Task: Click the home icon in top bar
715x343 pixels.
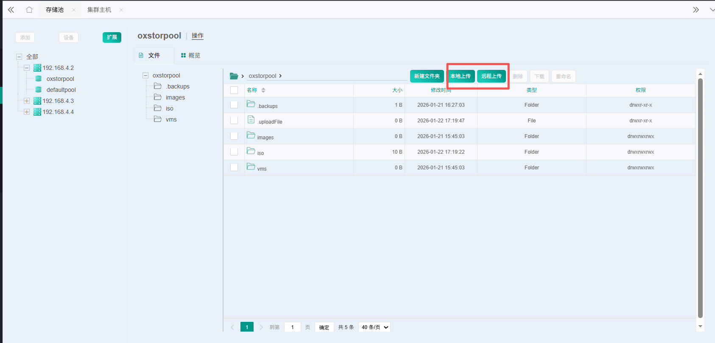Action: pos(29,10)
